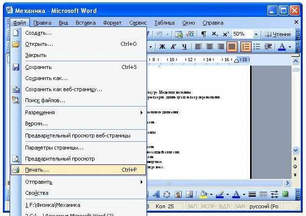The height and width of the screenshot is (216, 306).
Task: Open formatting toolbar font color dropdown
Action: click(290, 47)
